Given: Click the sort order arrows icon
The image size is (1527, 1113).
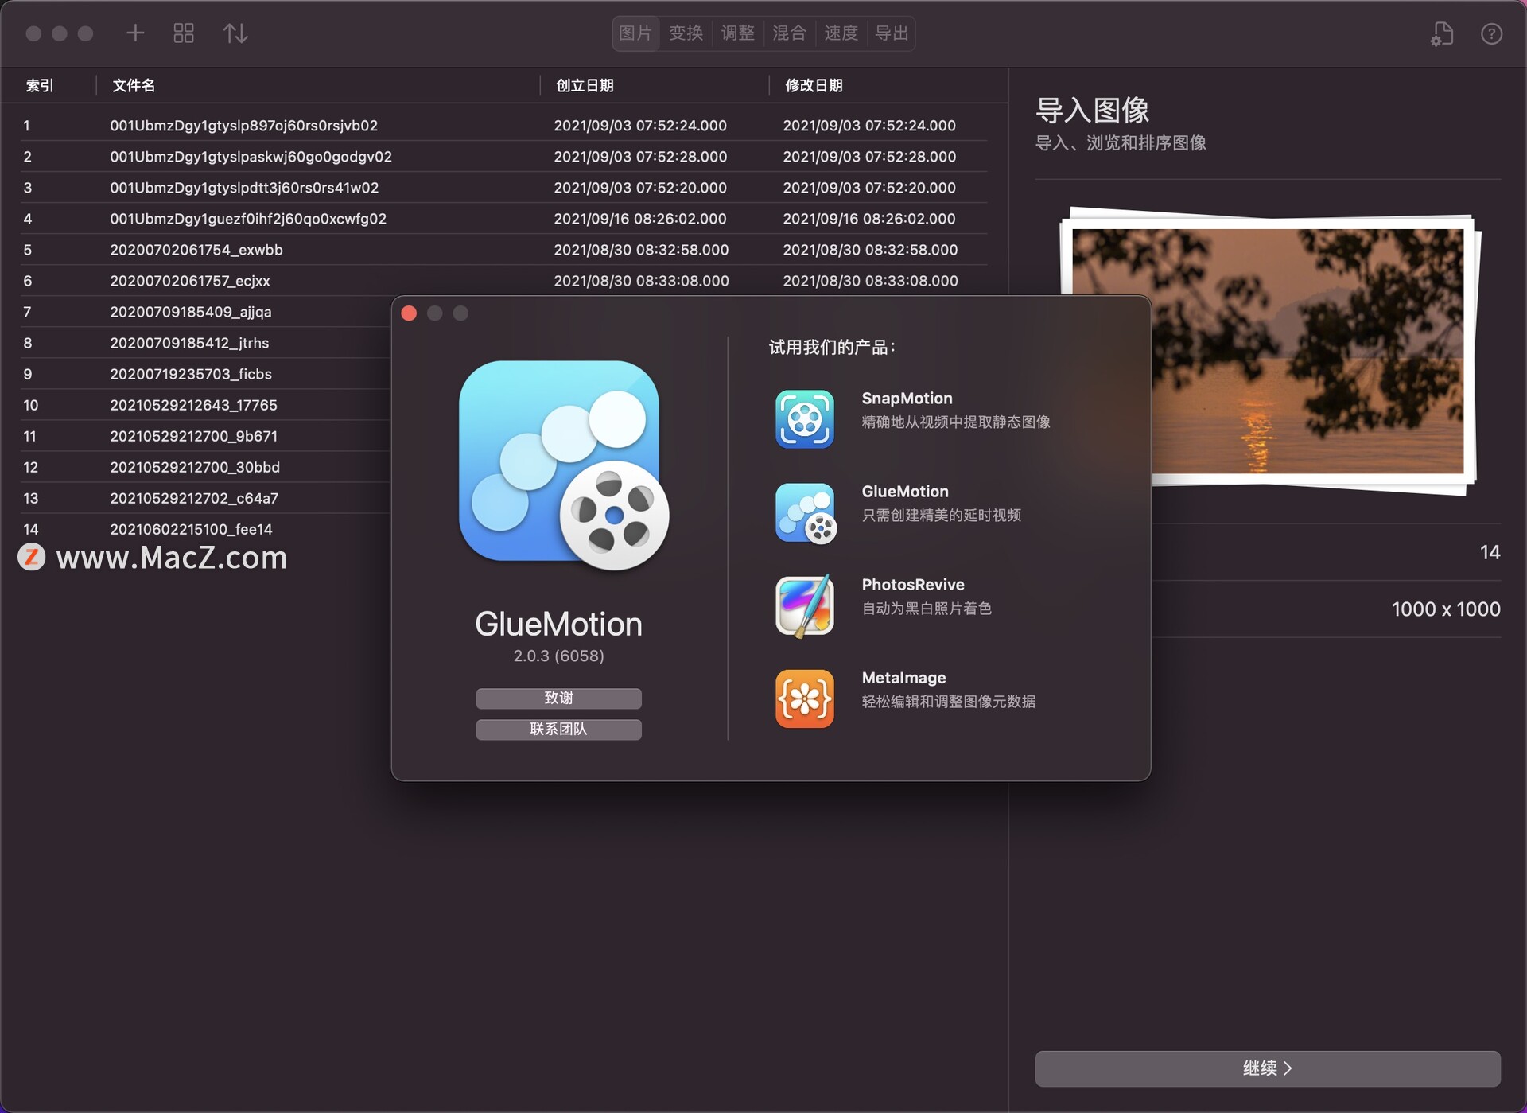Looking at the screenshot, I should coord(235,33).
